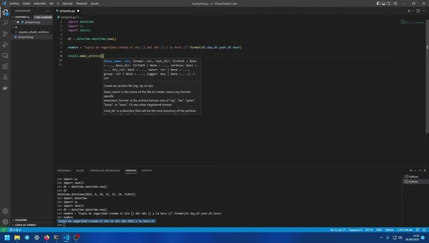Run the Python file with play icon
Viewport: 429px width, 243px height.
pyautogui.click(x=409, y=11)
